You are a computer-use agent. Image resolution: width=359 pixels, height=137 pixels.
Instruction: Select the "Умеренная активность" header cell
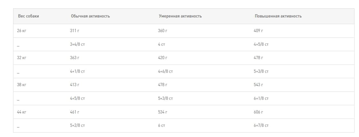[x=180, y=16]
